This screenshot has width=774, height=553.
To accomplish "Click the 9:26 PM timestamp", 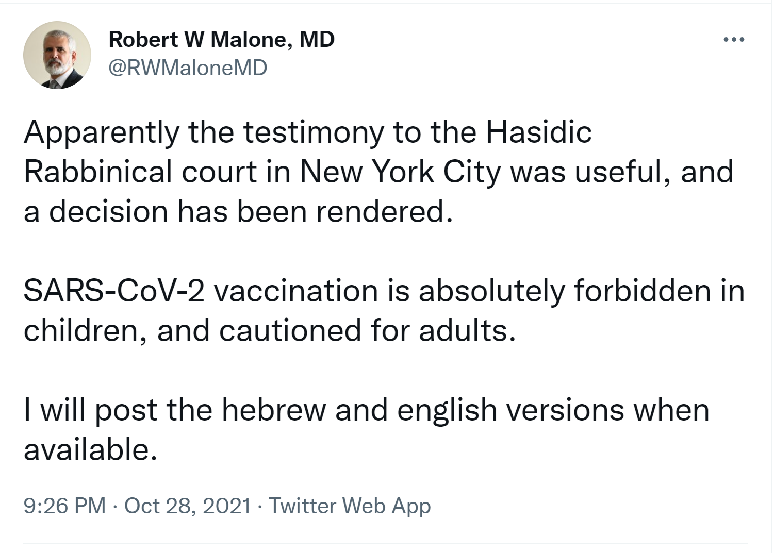I will tap(64, 506).
